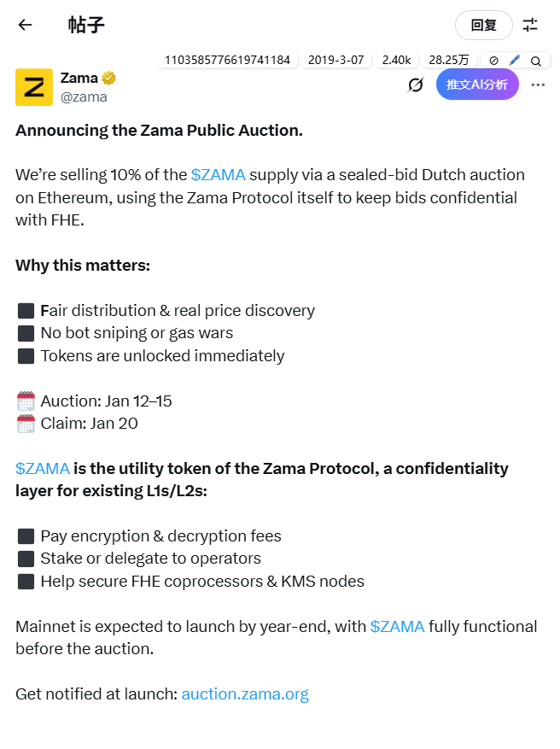Click the $ZAMA cashtag before 'is the utility token'

tap(43, 469)
